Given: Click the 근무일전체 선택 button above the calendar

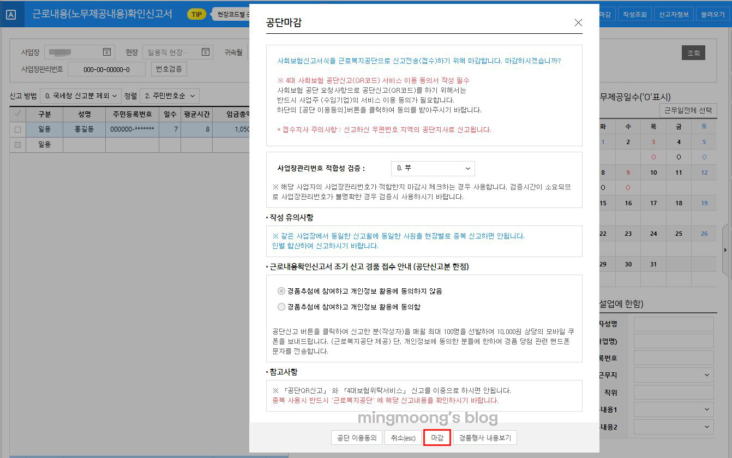Looking at the screenshot, I should [688, 110].
